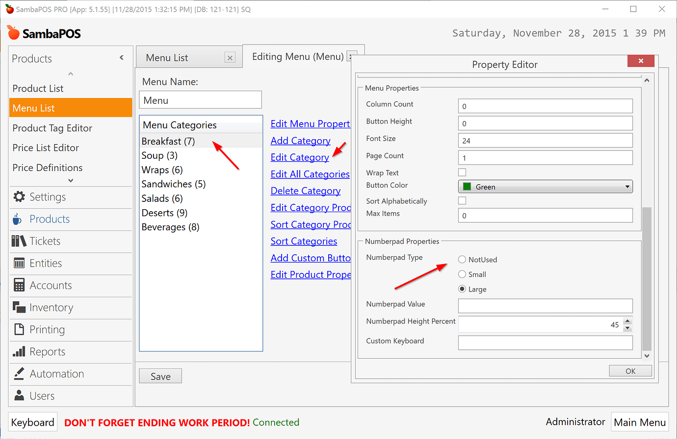The width and height of the screenshot is (677, 439).
Task: Click the Keyboard button
Action: (x=32, y=422)
